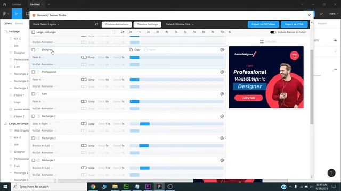Image resolution: width=341 pixels, height=191 pixels.
Task: Open Quick Select Layers dropdown
Action: pyautogui.click(x=46, y=24)
